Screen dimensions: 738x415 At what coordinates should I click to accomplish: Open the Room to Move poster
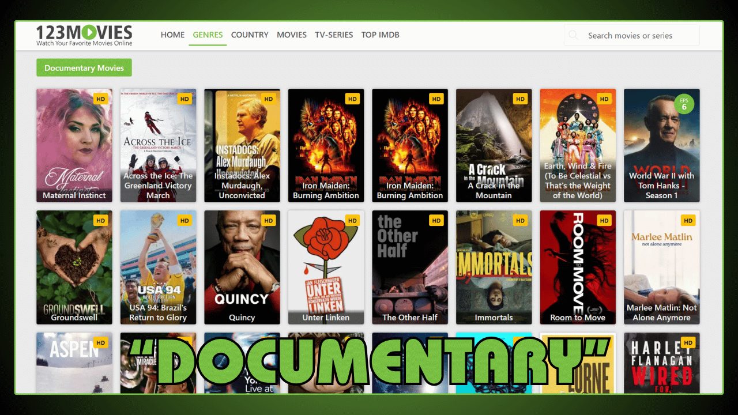pyautogui.click(x=578, y=267)
